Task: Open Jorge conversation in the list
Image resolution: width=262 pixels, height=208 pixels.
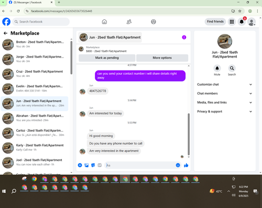Action: 35,59
